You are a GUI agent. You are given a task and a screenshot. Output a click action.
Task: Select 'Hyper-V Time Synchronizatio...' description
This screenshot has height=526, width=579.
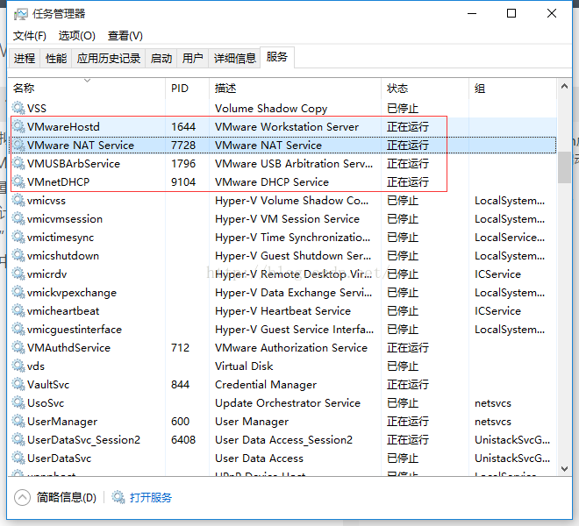pos(292,238)
